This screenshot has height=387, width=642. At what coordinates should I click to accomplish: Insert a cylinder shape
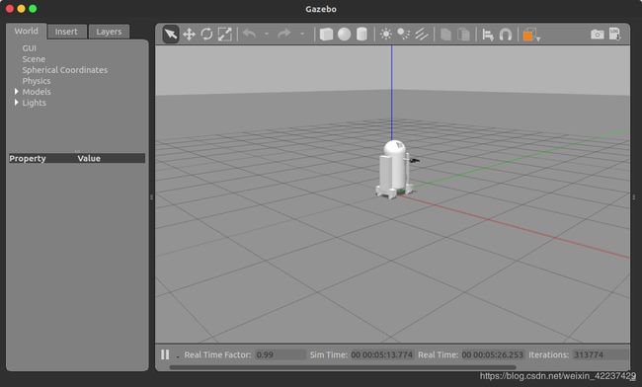coord(361,34)
